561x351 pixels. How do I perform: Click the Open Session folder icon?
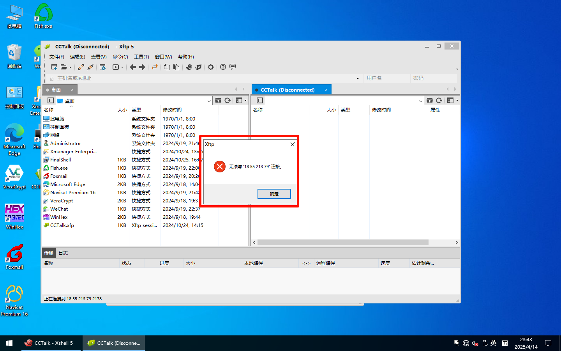64,67
